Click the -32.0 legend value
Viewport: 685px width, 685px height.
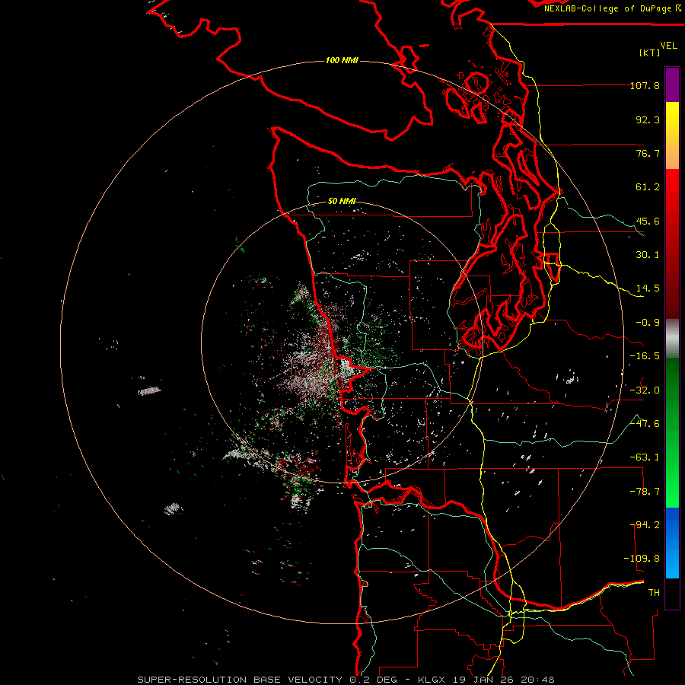645,390
